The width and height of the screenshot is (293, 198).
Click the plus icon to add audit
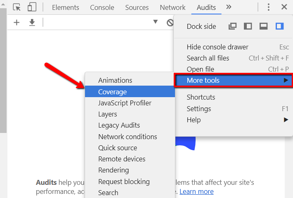tap(17, 23)
